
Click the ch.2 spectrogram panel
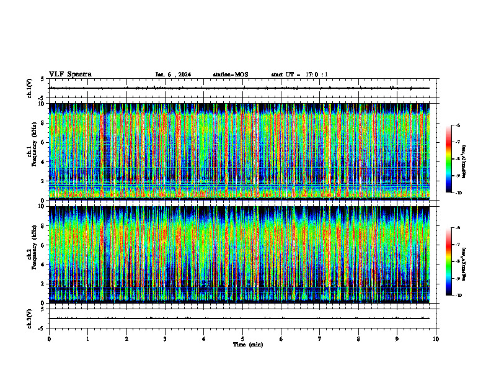pos(239,255)
